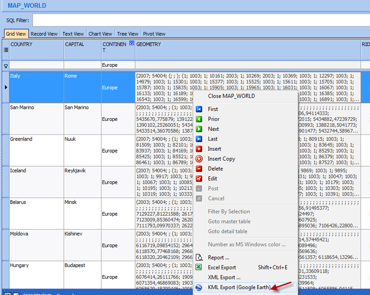Image resolution: width=370 pixels, height=295 pixels.
Task: Open the CONTINENT column filter dropdown
Action: click(131, 43)
